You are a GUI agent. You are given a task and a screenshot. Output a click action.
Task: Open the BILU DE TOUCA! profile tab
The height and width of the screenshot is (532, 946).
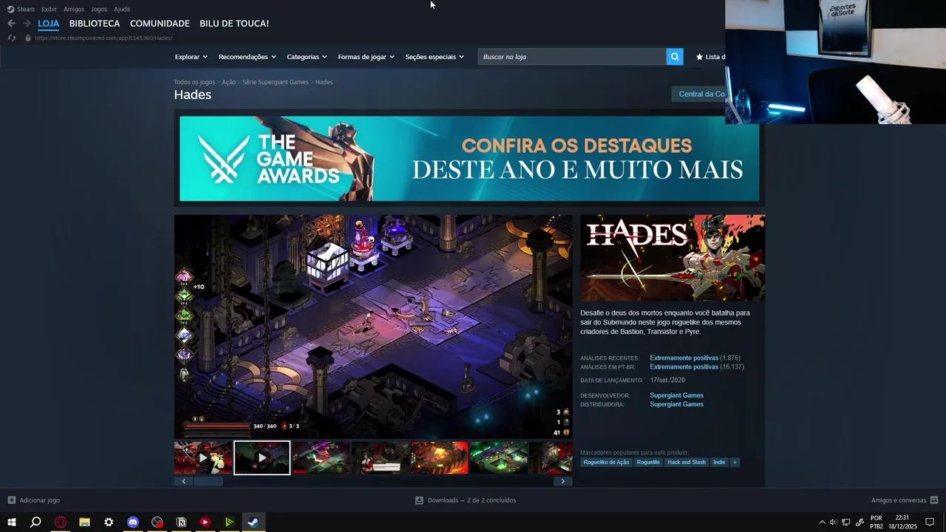234,24
